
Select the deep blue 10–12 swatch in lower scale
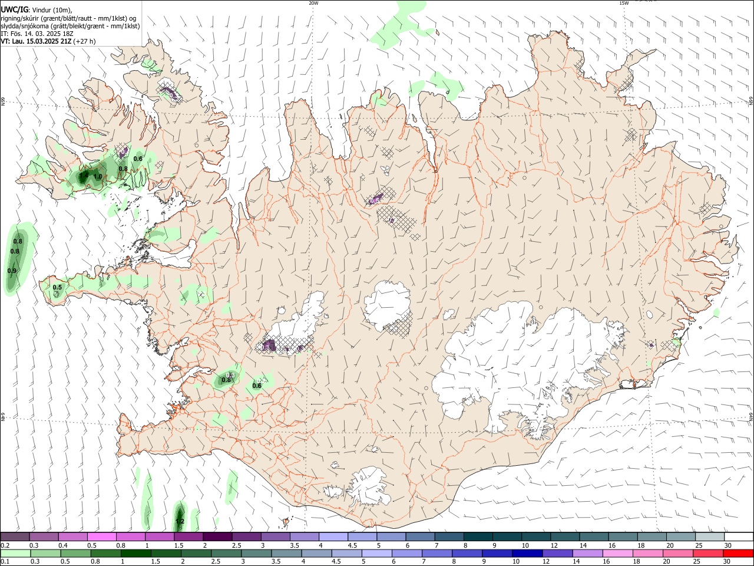coord(527,554)
